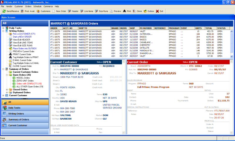Select ZERO UNIT Orders tree item
Screen dimensions: 235x141
[x=25, y=81]
